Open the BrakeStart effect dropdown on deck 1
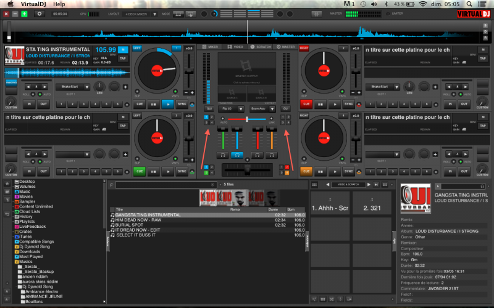This screenshot has height=308, width=494. pyautogui.click(x=73, y=87)
